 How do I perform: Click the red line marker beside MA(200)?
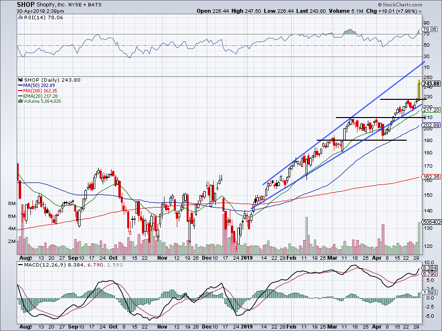point(20,90)
